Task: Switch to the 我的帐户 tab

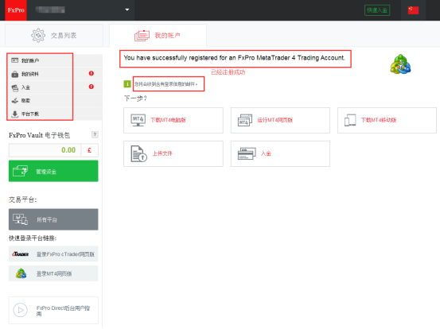Action: click(158, 36)
